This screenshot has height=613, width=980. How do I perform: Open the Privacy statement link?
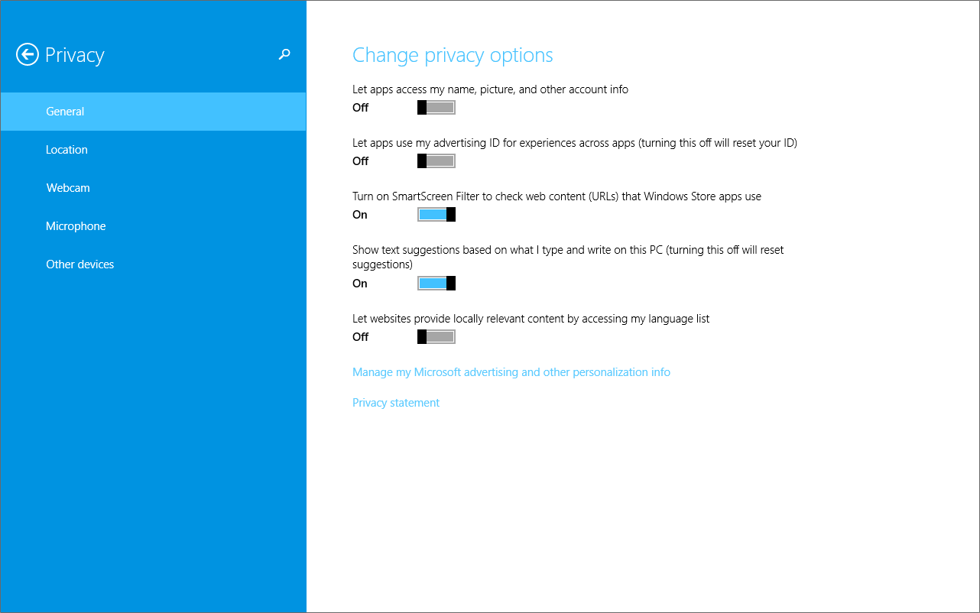(396, 403)
